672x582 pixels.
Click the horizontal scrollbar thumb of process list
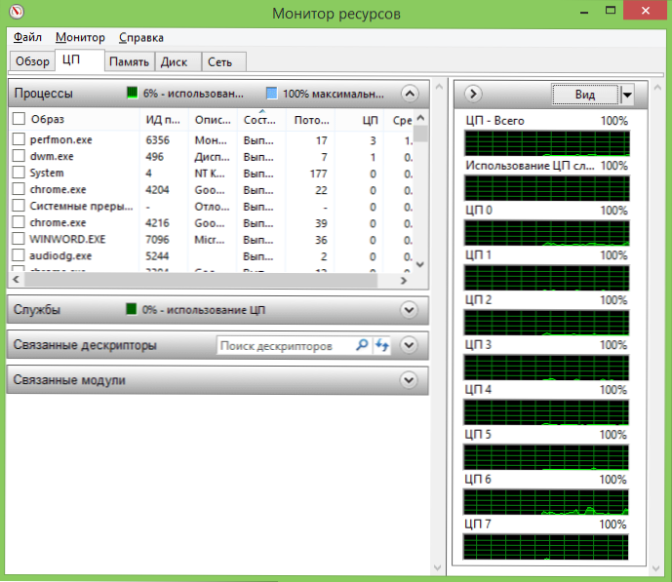tap(201, 280)
